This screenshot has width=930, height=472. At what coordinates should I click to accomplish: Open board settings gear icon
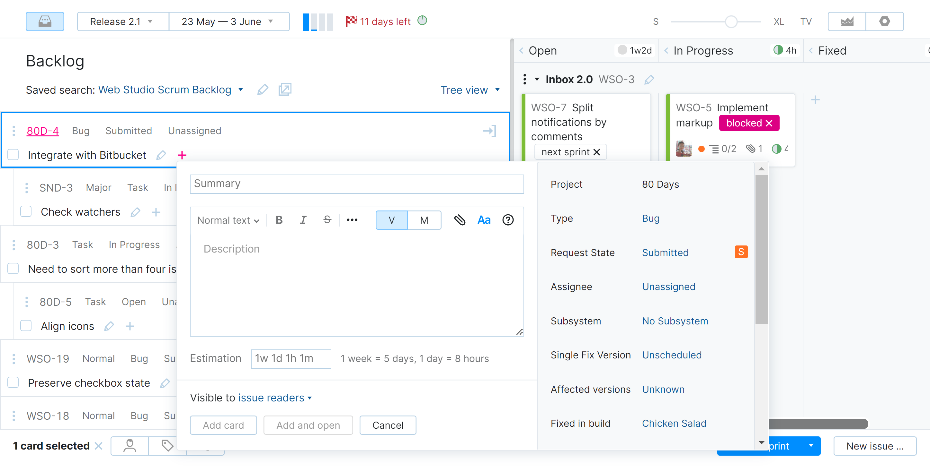click(884, 21)
